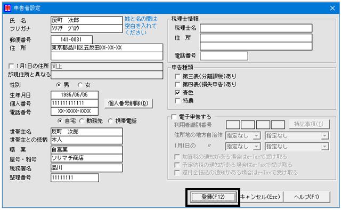Screen dimensions: 342x210
Task: Click the 世帯主名 field
Action: coord(87,132)
